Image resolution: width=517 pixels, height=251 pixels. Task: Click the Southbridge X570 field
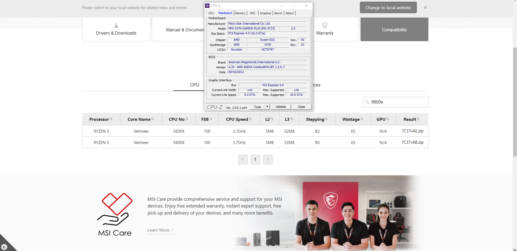[x=268, y=45]
